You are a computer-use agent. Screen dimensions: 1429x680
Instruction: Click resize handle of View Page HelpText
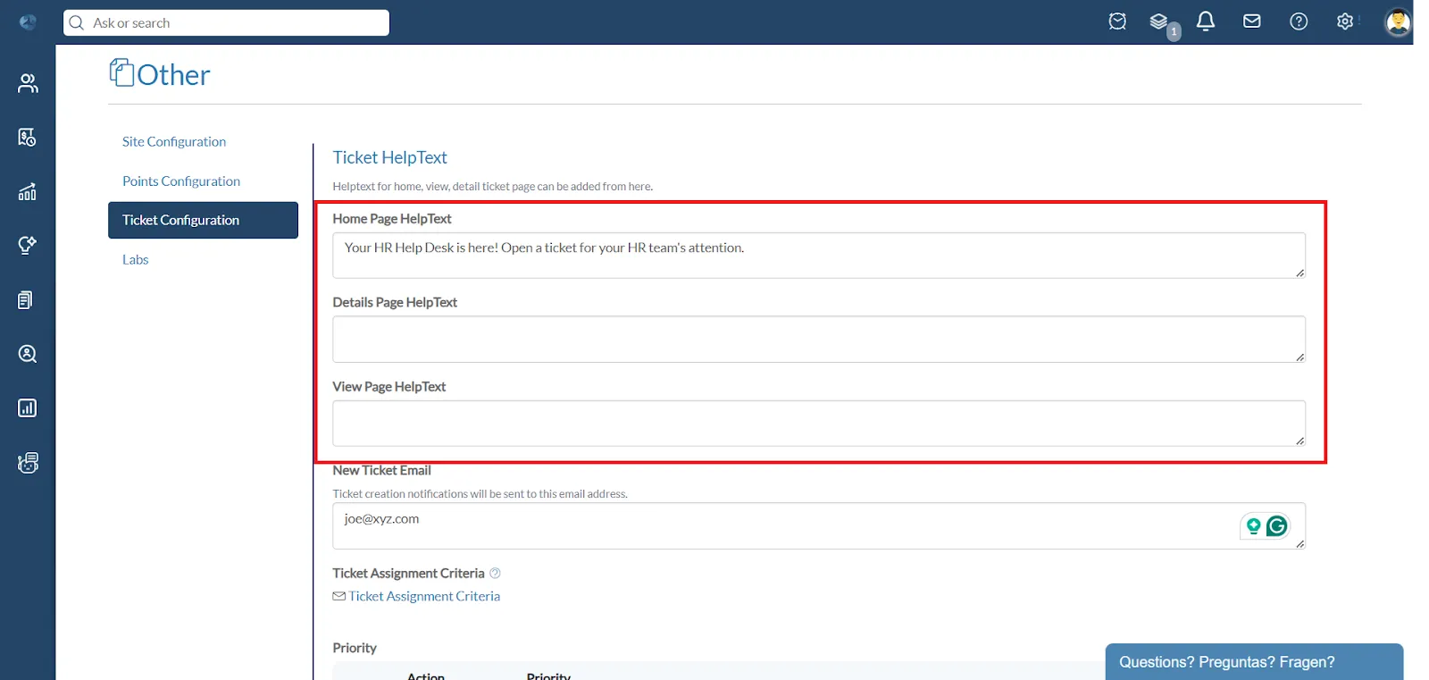tap(1299, 441)
